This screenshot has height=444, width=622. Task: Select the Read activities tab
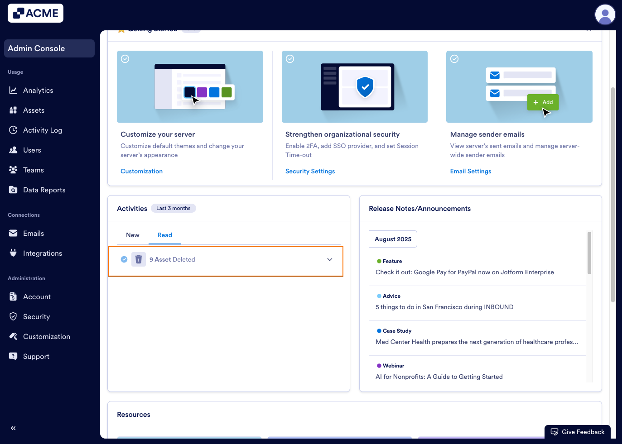tap(164, 234)
